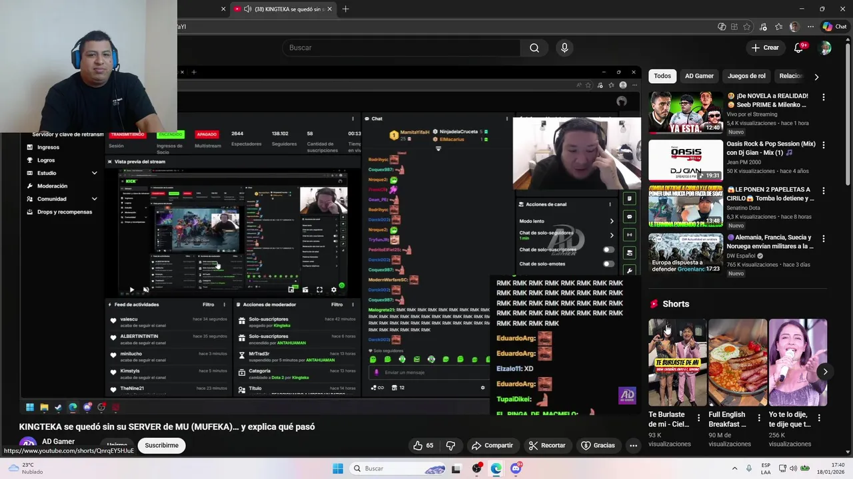Open the Yo te lo dije short thumbnail

coord(798,363)
